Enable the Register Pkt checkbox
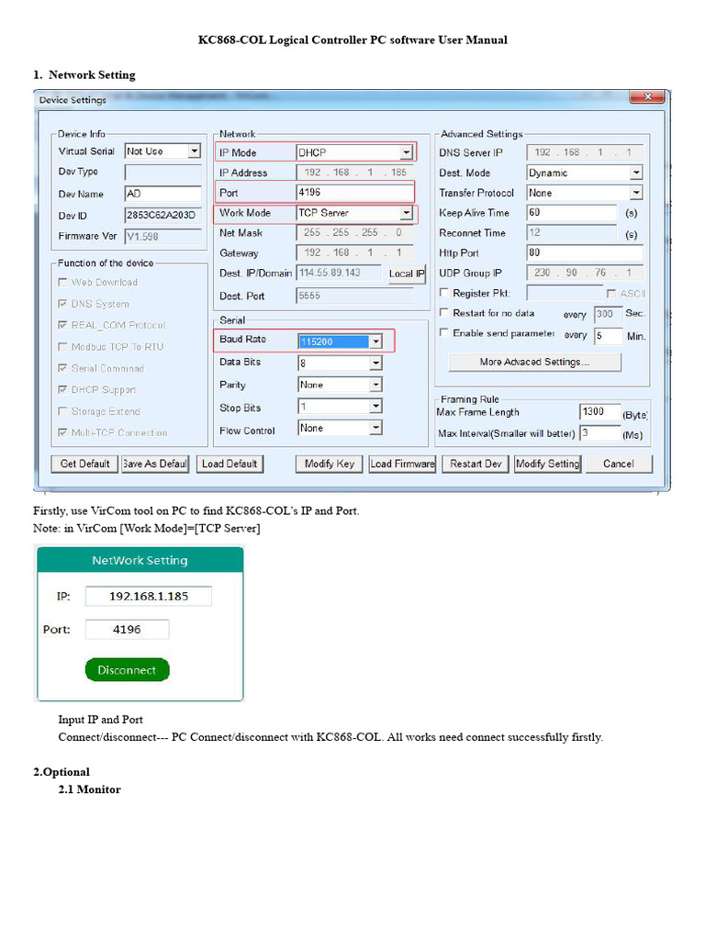The image size is (705, 940). pyautogui.click(x=444, y=293)
